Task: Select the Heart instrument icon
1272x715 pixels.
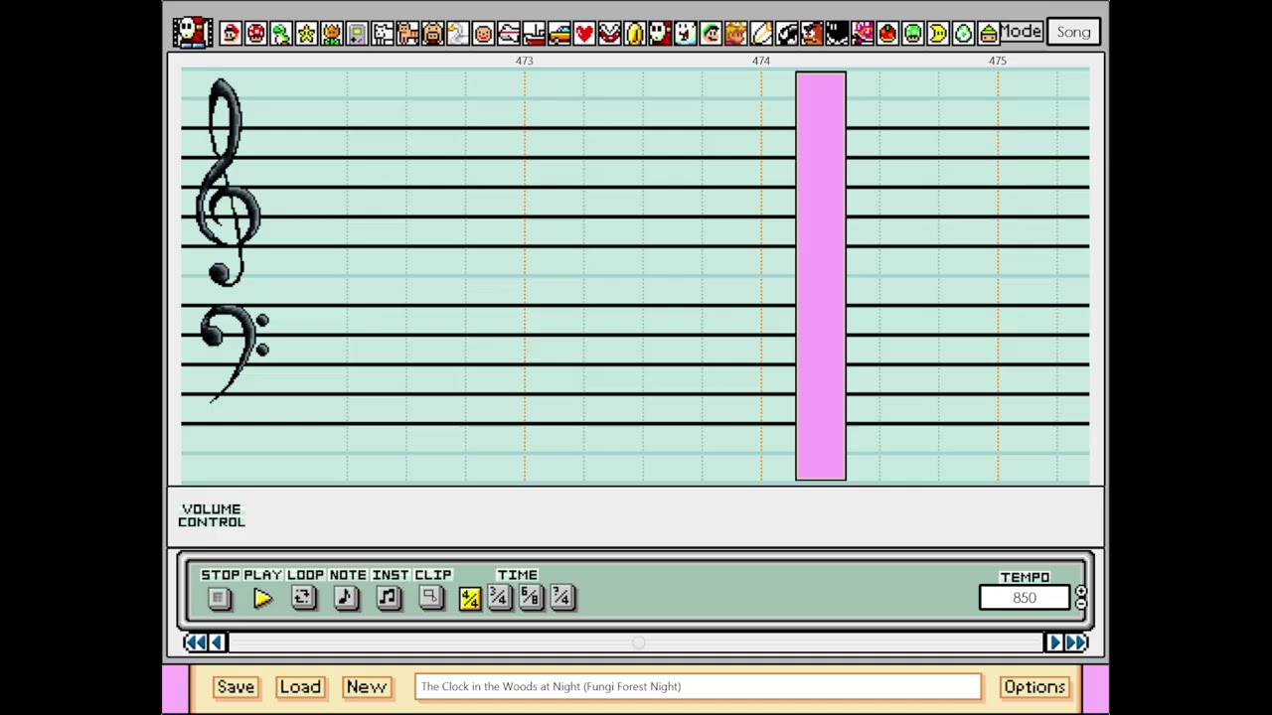Action: [x=584, y=33]
